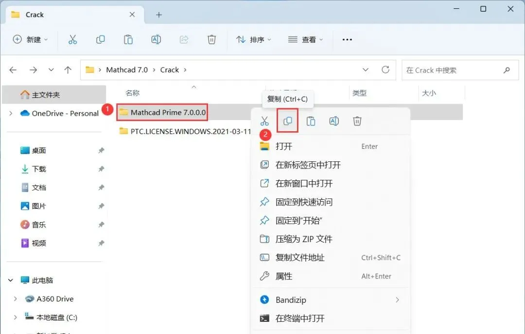The image size is (525, 334).
Task: Select 在终端中打开 in the context menu
Action: [331, 318]
